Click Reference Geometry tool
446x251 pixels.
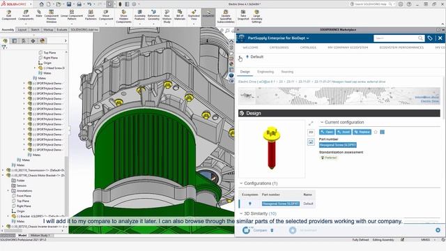[153, 15]
